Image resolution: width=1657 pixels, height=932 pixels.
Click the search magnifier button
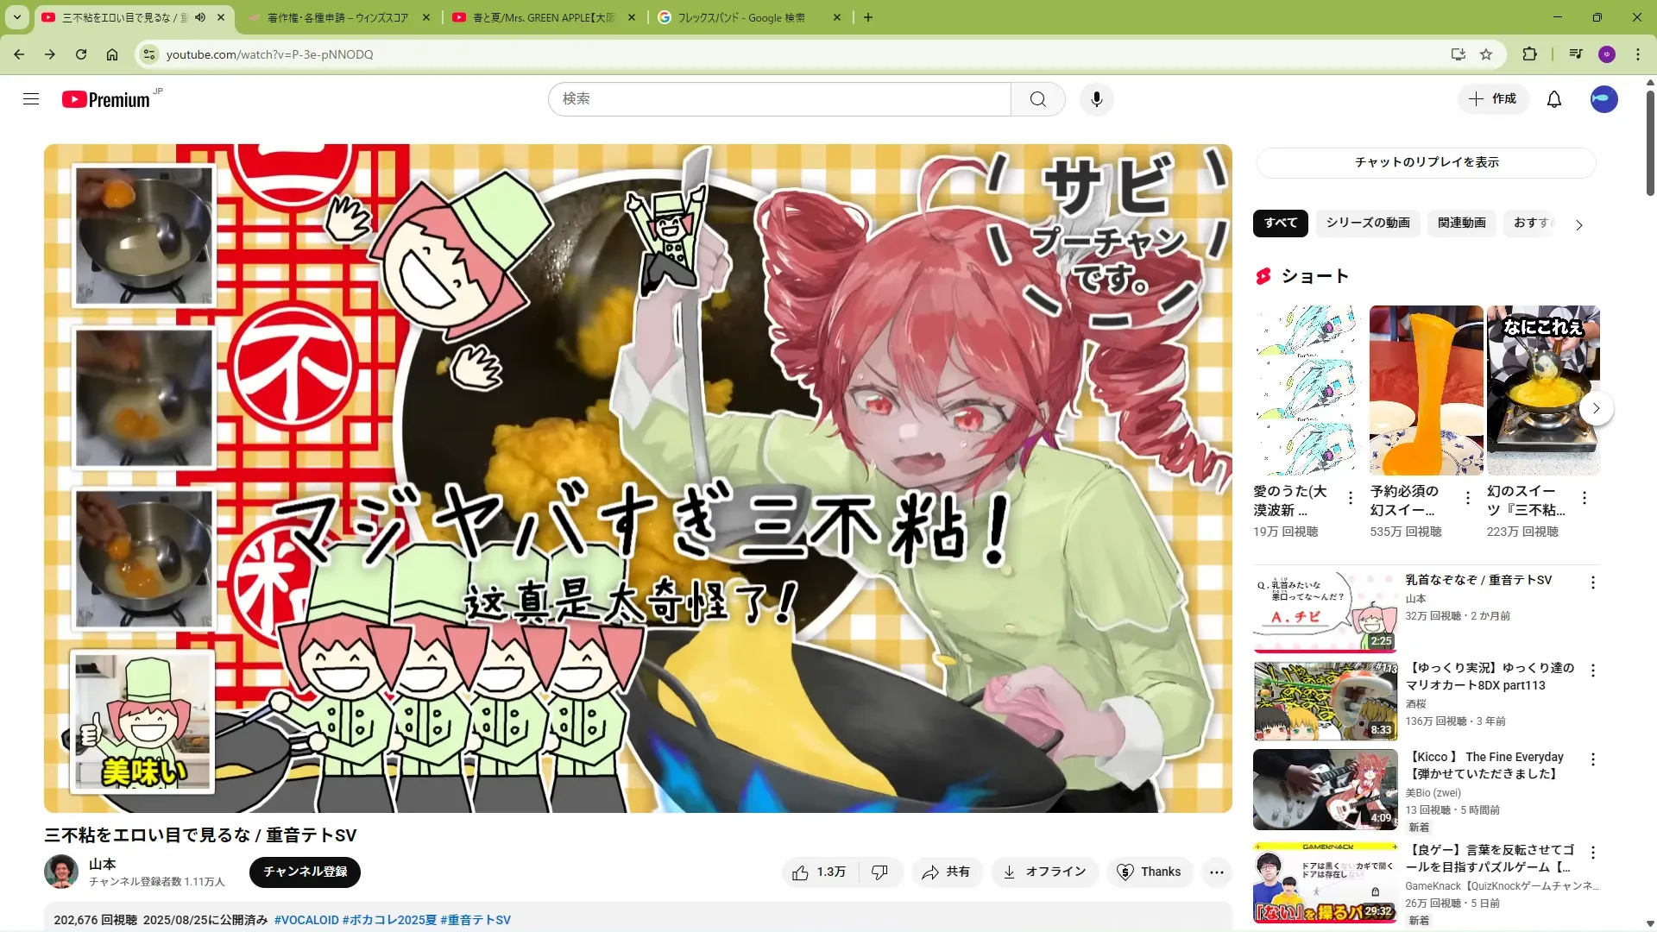point(1037,99)
